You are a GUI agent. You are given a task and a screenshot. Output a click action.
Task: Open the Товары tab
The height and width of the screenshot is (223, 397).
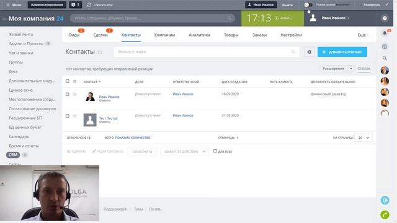coord(231,35)
